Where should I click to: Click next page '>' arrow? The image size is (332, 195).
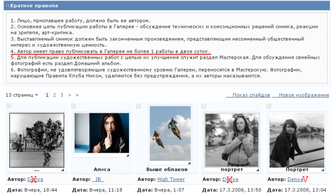(70, 95)
